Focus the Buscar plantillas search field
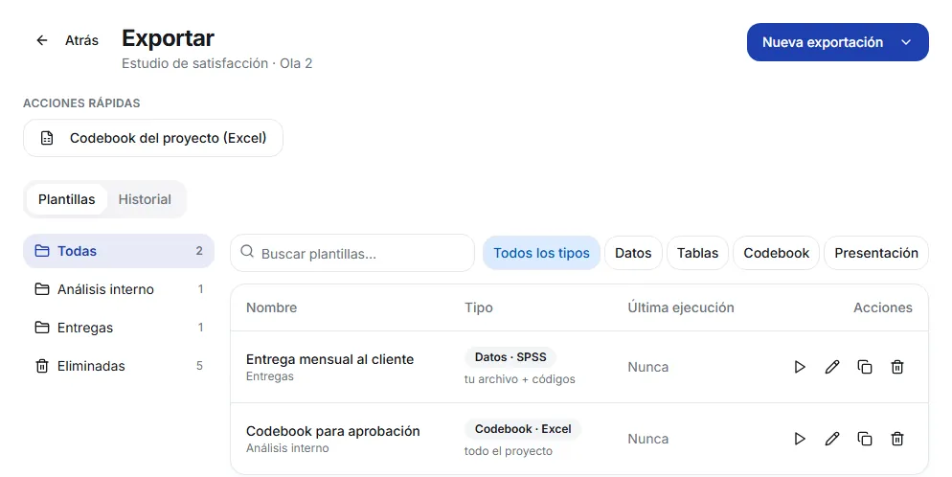The height and width of the screenshot is (477, 952). point(352,253)
